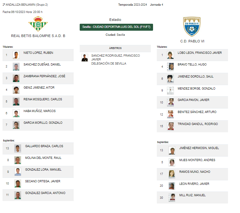Open player NIETO LOPEZ, RUBEN
This screenshot has width=240, height=213.
pos(38,53)
